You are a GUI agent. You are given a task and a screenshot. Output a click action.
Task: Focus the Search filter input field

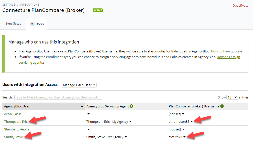[x=58, y=97]
